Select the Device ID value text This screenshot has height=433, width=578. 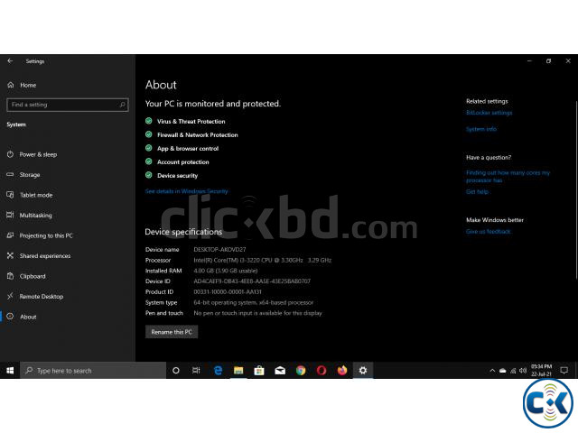252,281
